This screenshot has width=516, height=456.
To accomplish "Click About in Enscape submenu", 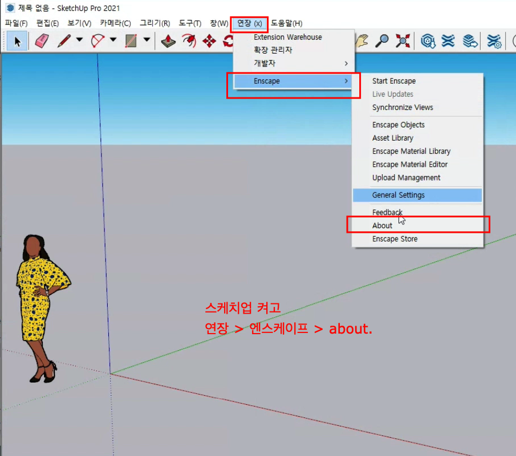I will (x=382, y=225).
